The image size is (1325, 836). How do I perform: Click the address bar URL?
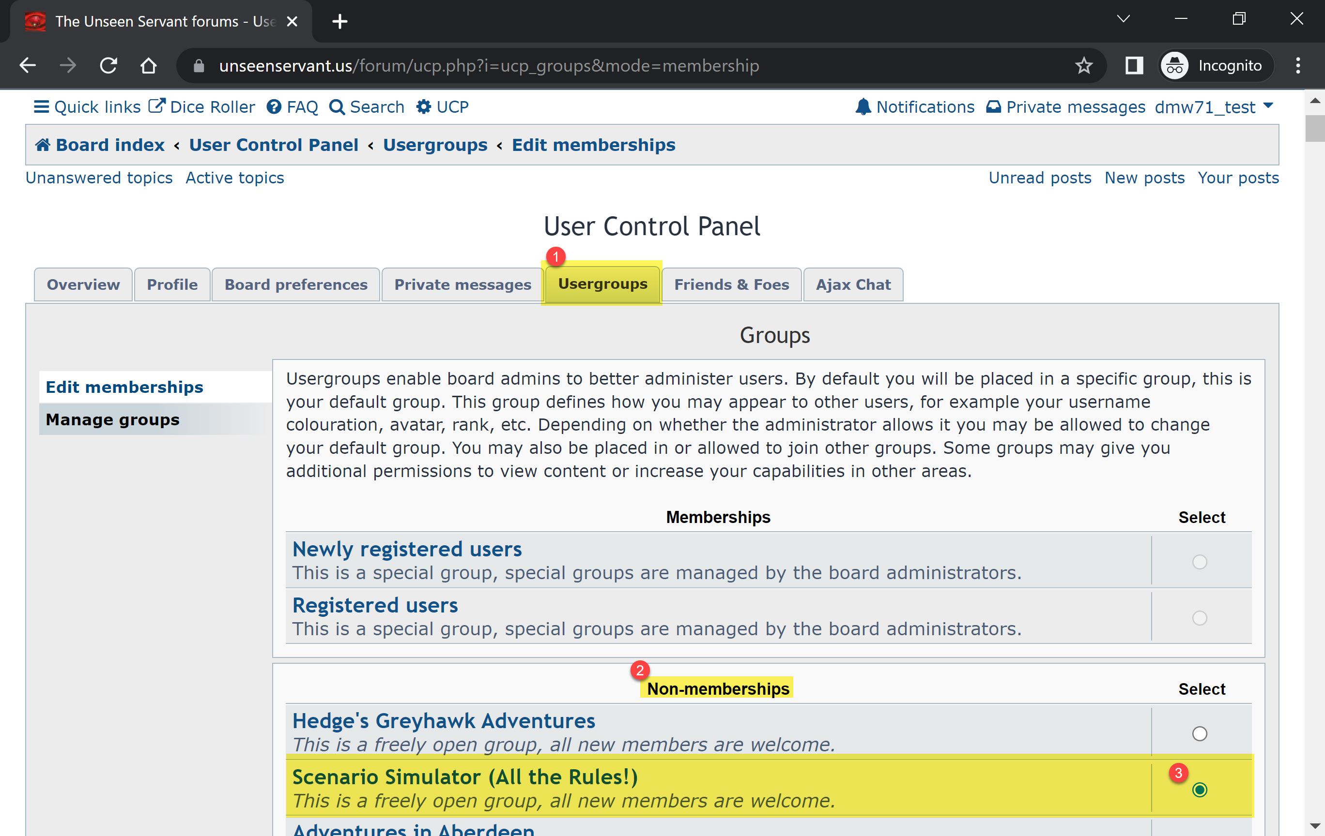click(x=489, y=66)
